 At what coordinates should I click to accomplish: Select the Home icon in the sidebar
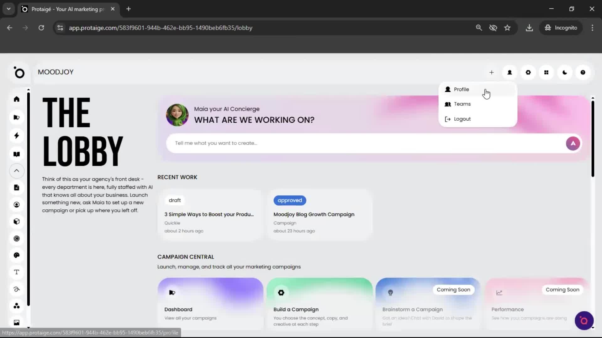point(17,99)
